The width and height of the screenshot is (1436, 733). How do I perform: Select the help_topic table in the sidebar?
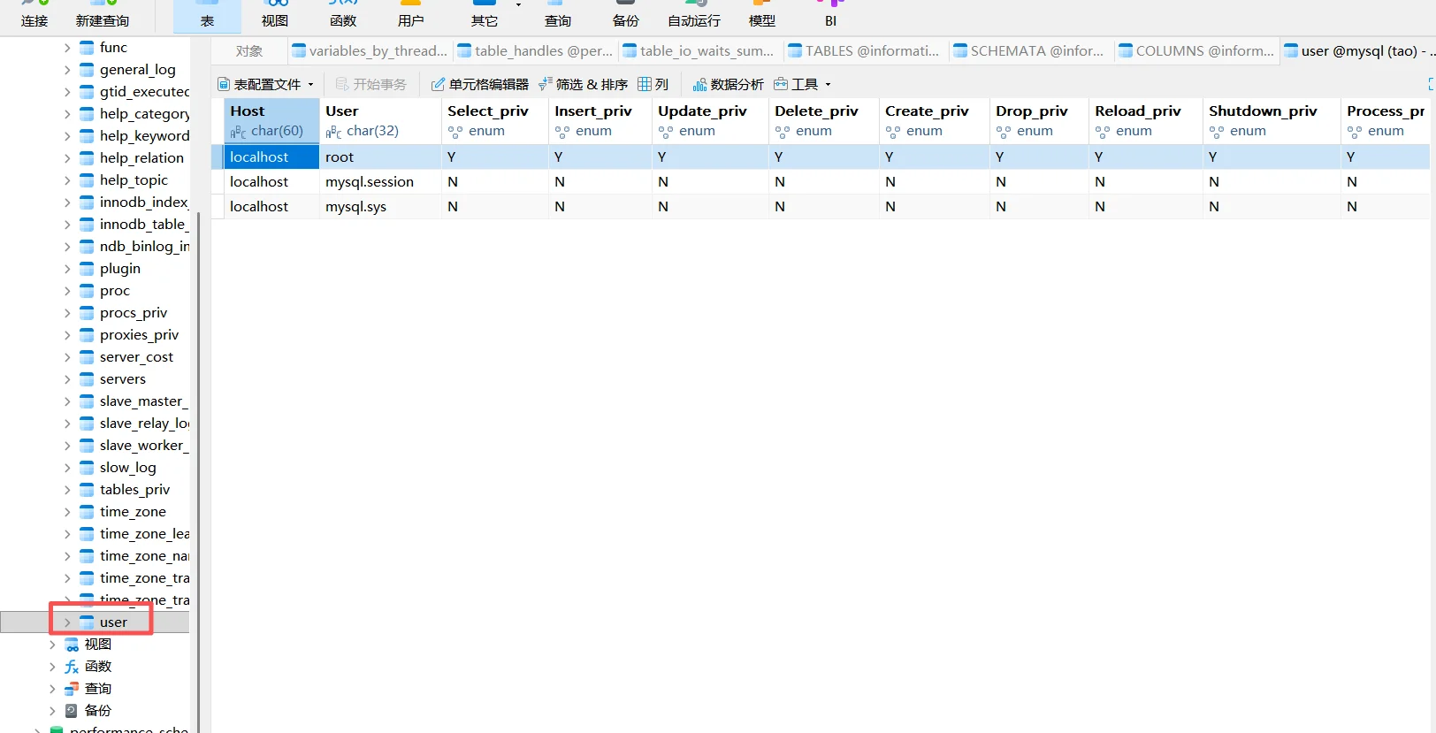(x=134, y=180)
